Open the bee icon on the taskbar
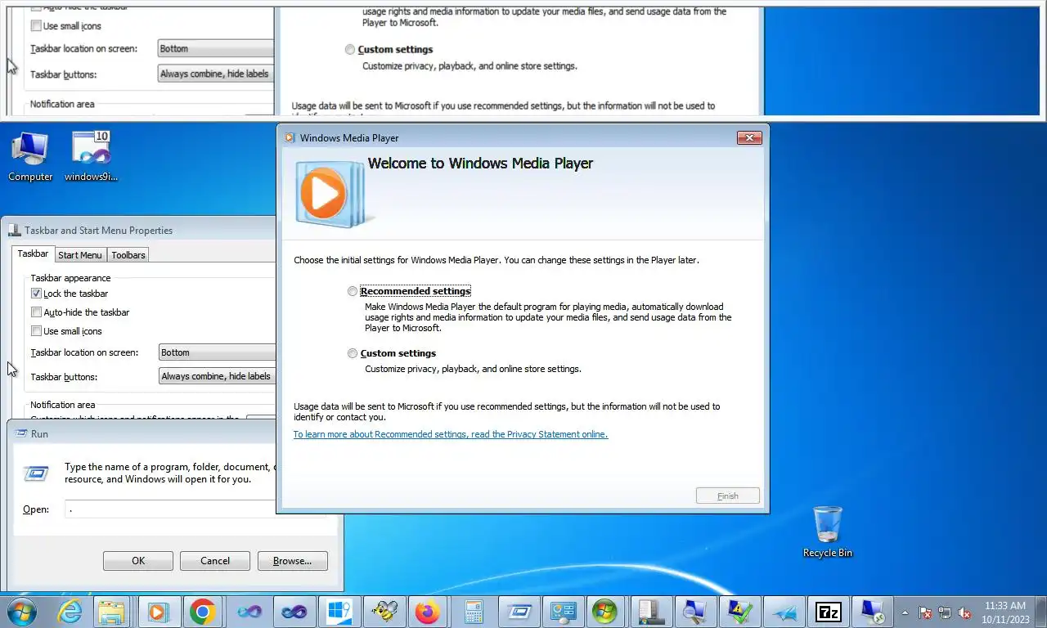The image size is (1047, 628). (x=383, y=612)
